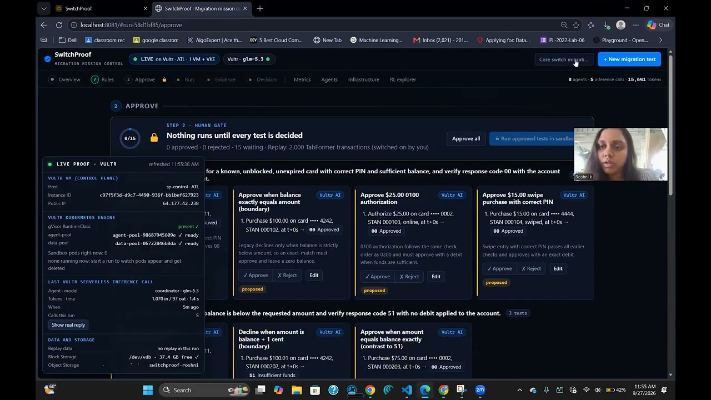Click the browser back arrow

44,25
